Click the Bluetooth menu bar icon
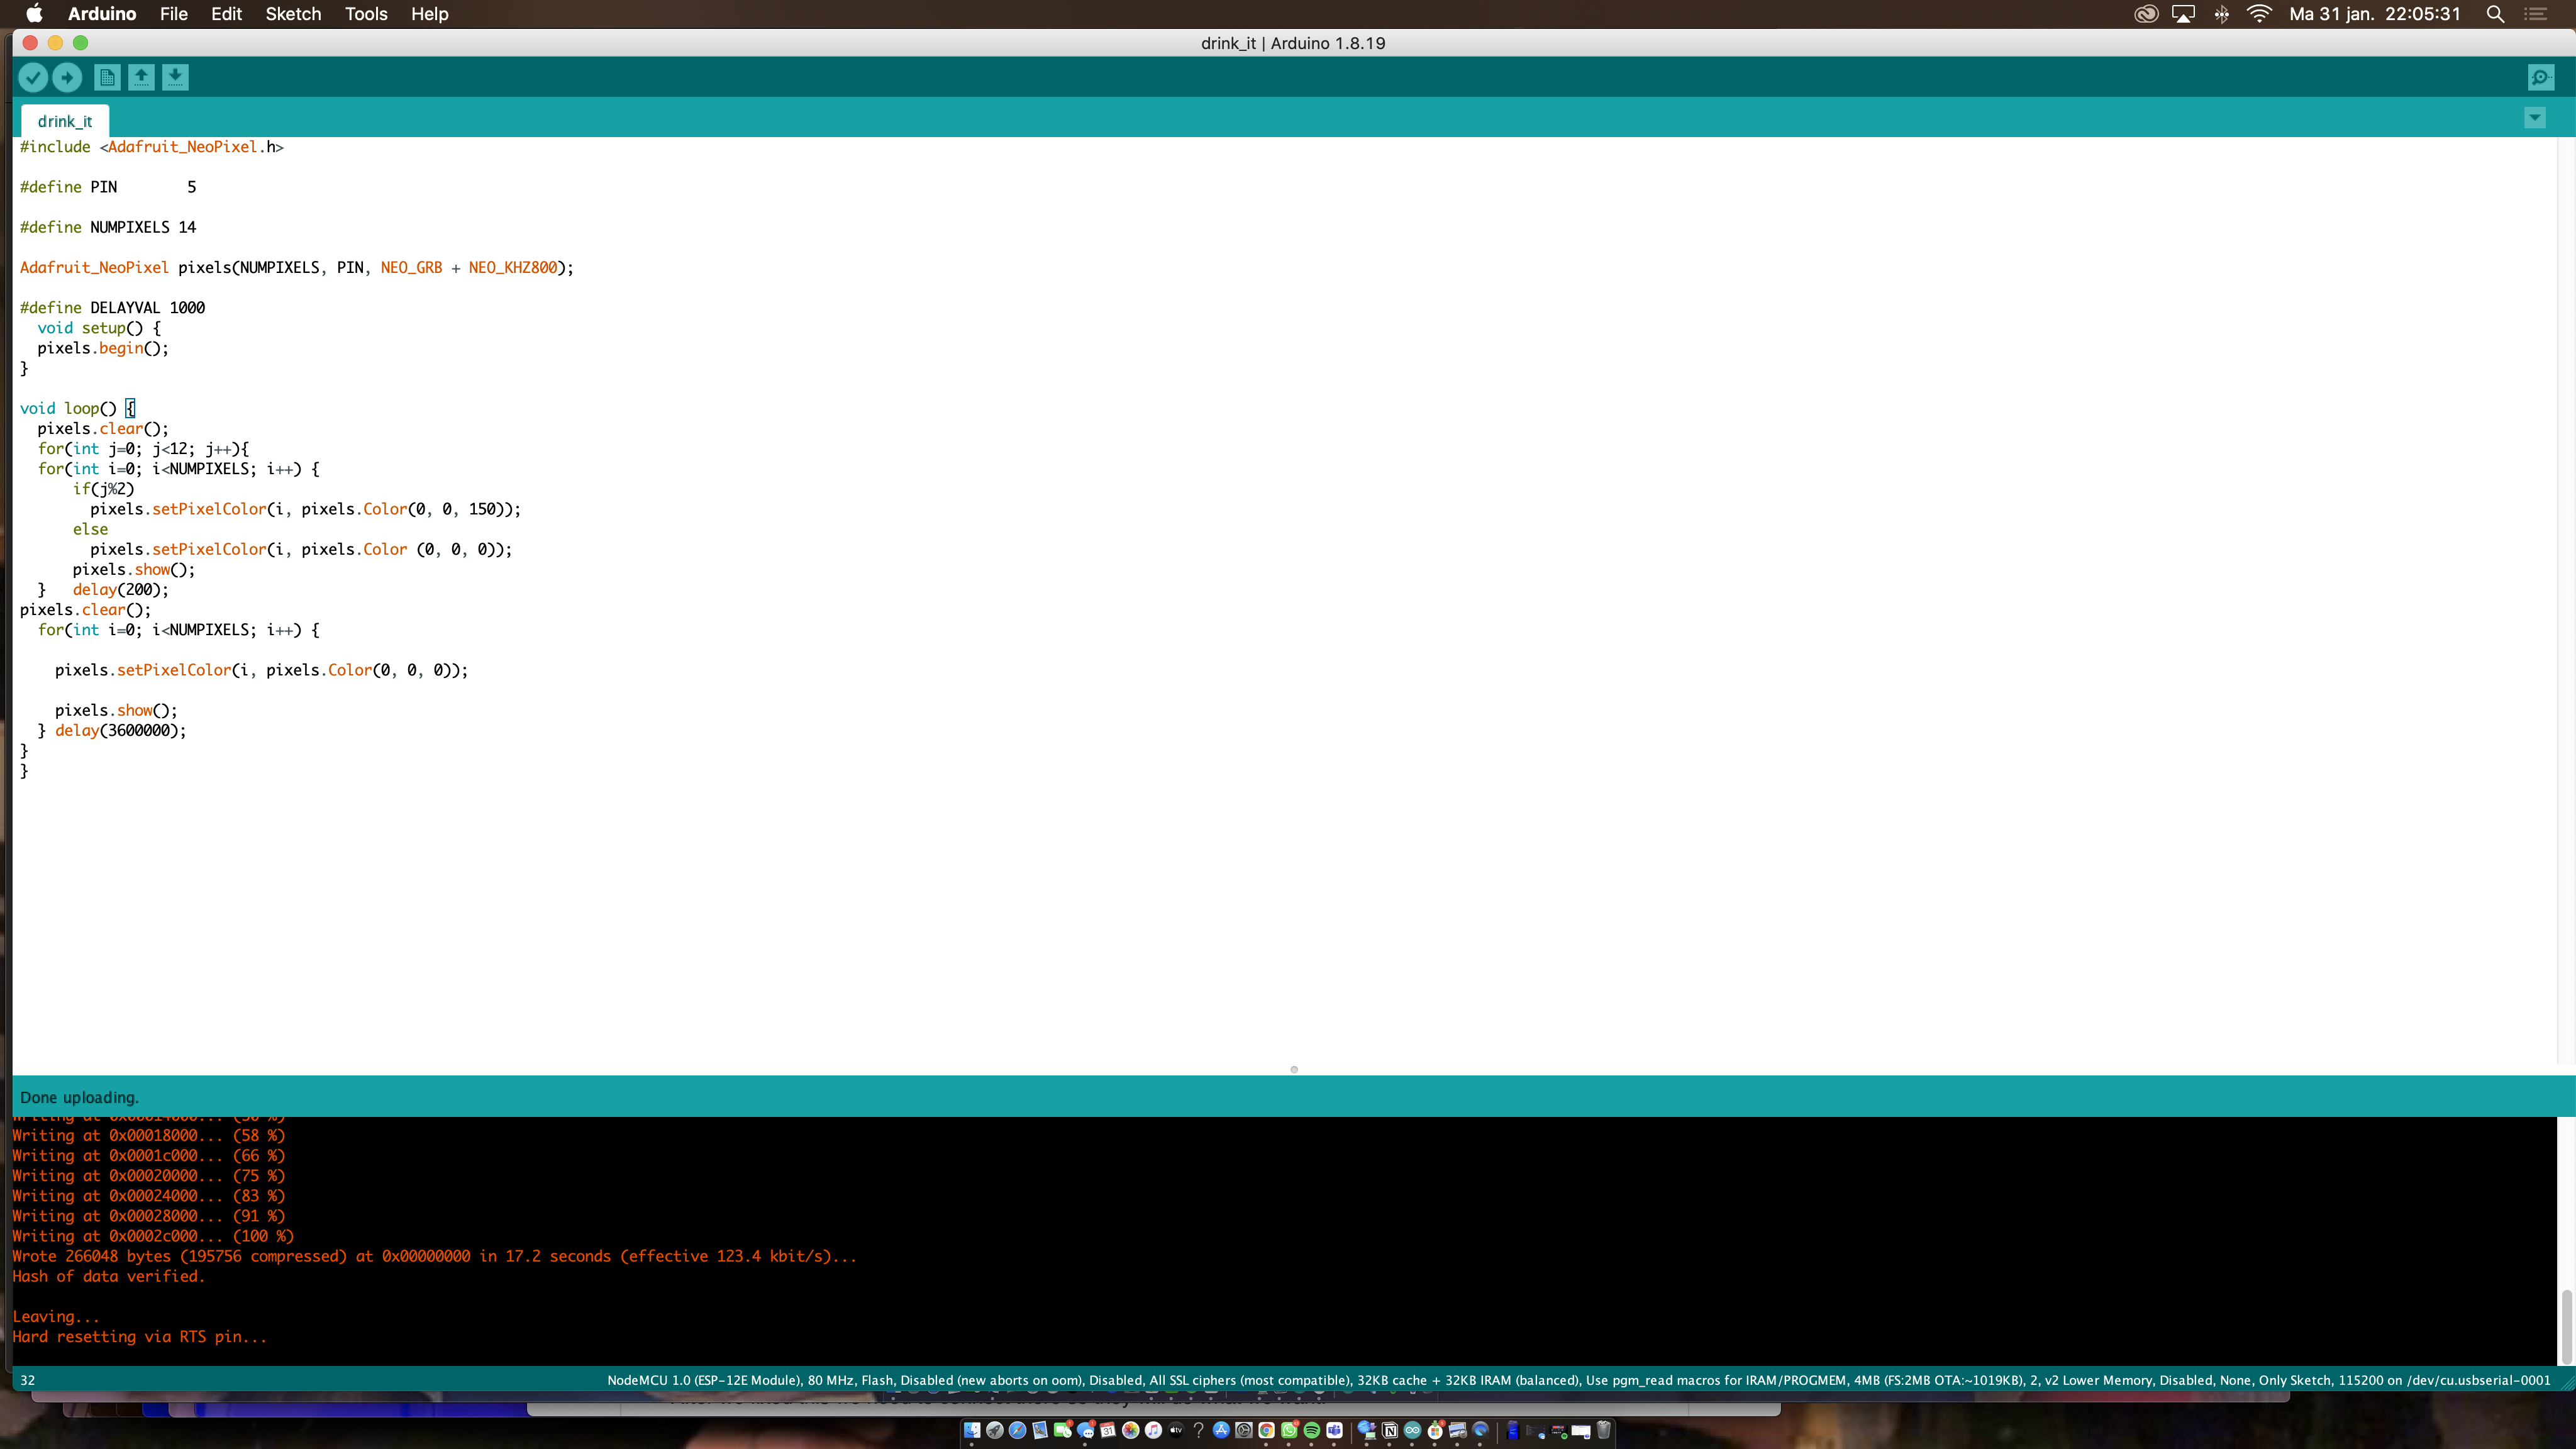This screenshot has height=1449, width=2576. pos(2221,14)
